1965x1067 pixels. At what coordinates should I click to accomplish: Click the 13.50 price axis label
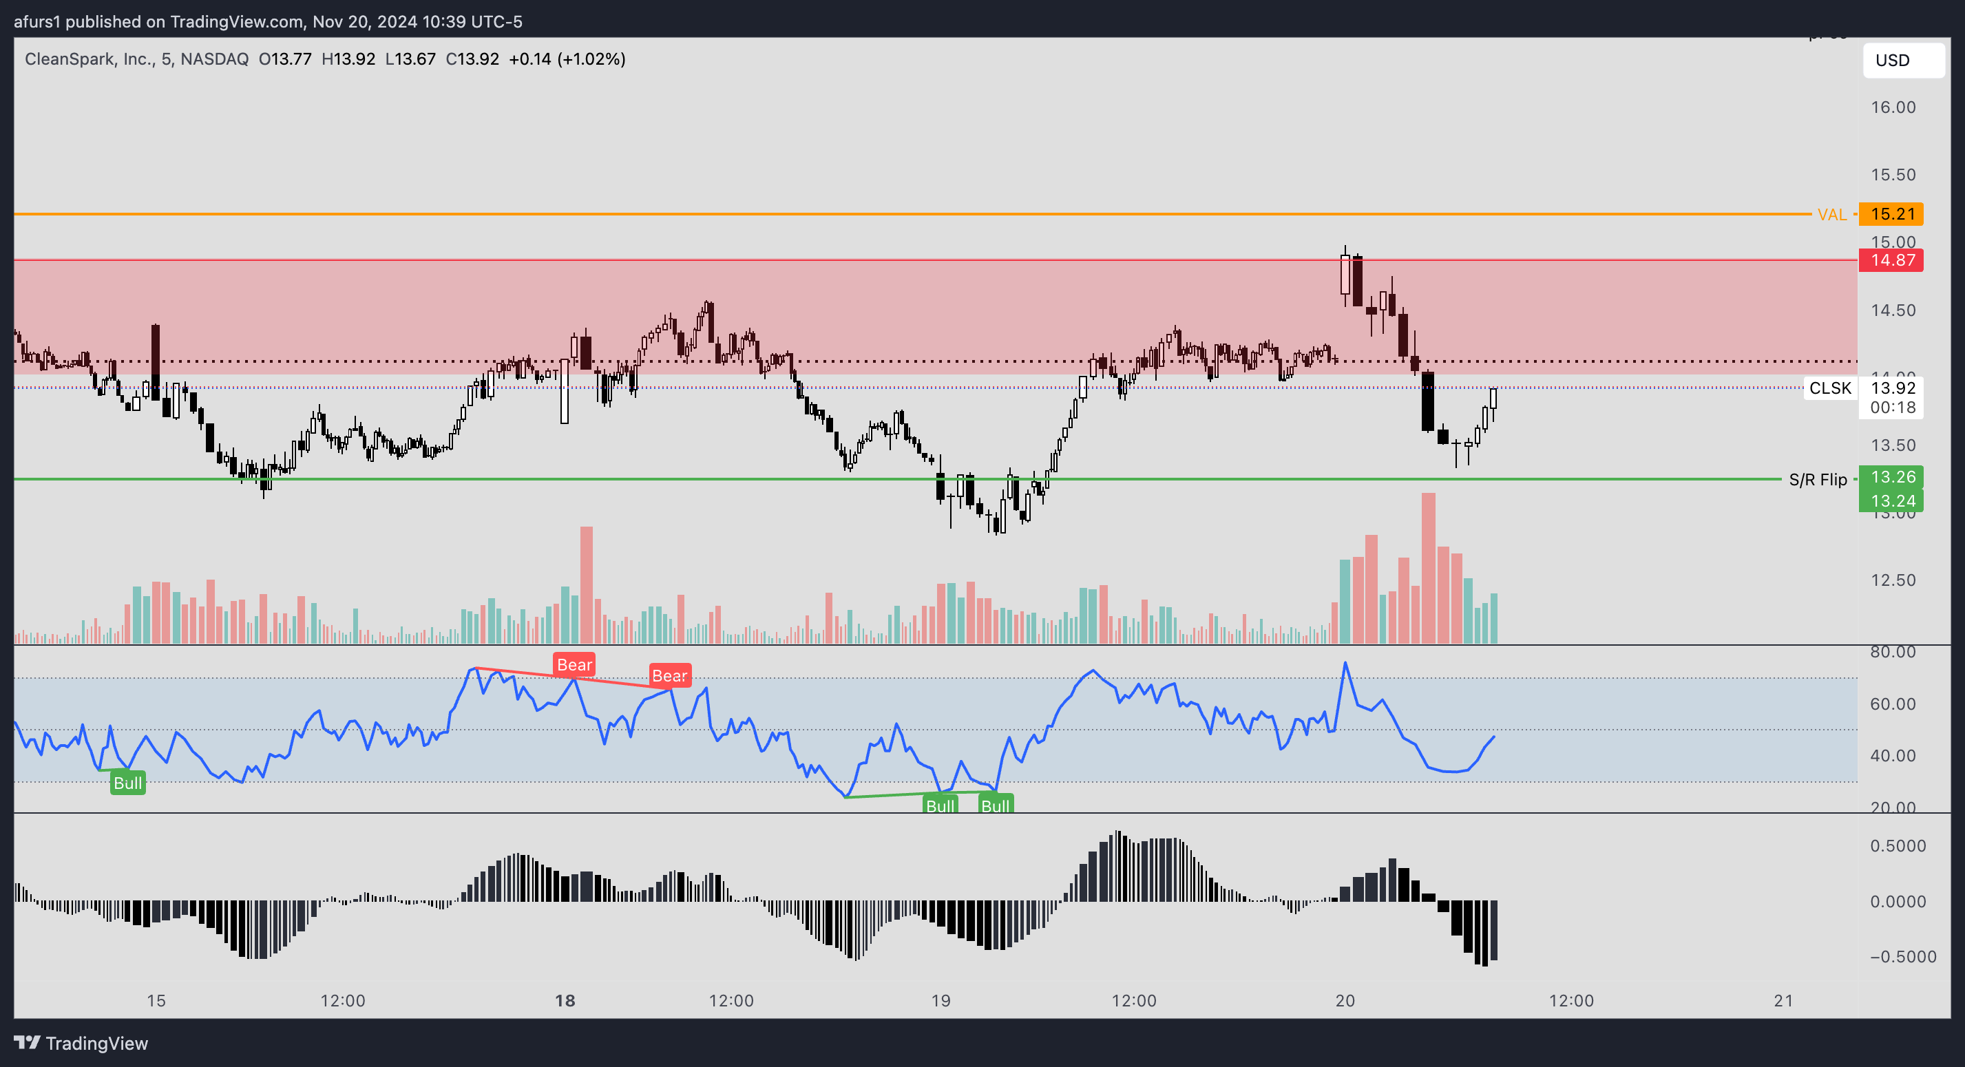[x=1893, y=445]
